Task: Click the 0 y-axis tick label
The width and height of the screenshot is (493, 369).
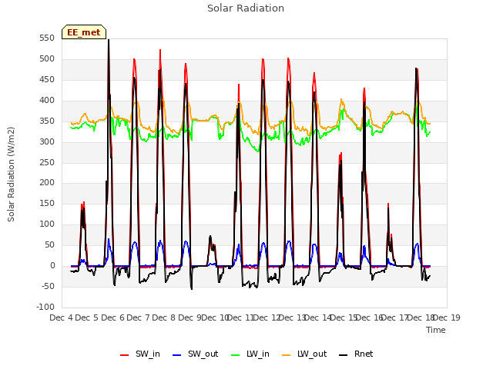Action: pyautogui.click(x=52, y=266)
